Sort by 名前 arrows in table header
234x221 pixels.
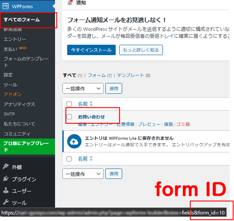tap(91, 104)
